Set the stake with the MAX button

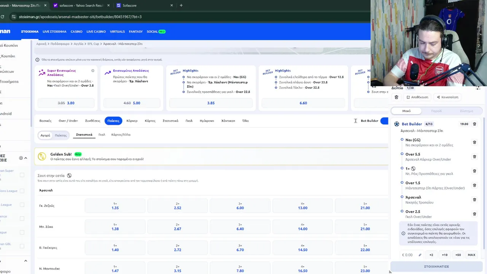471,255
